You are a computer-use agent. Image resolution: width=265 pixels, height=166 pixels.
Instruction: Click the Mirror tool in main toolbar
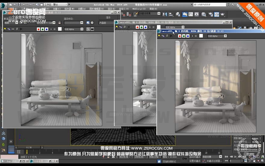(x=165, y=14)
